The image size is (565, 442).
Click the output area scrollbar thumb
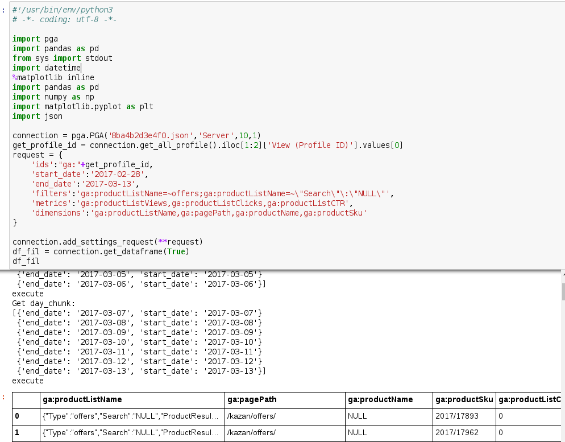pyautogui.click(x=563, y=291)
